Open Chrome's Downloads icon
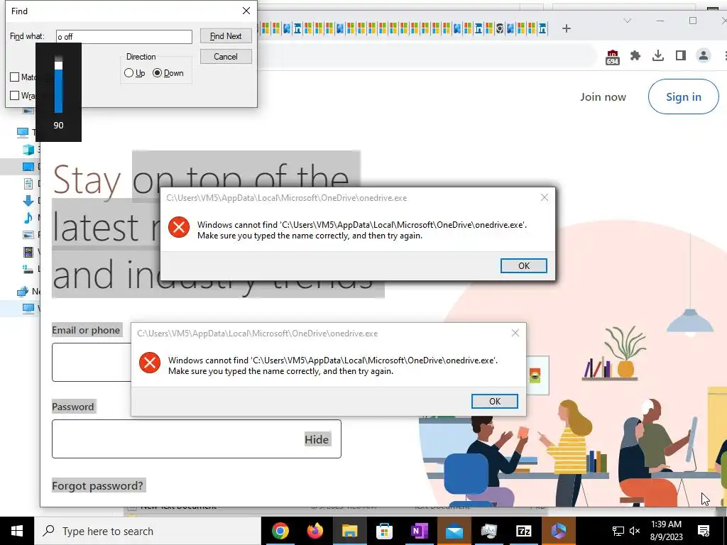 pyautogui.click(x=658, y=55)
